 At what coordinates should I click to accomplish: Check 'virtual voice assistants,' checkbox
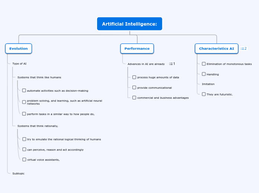click(24, 160)
